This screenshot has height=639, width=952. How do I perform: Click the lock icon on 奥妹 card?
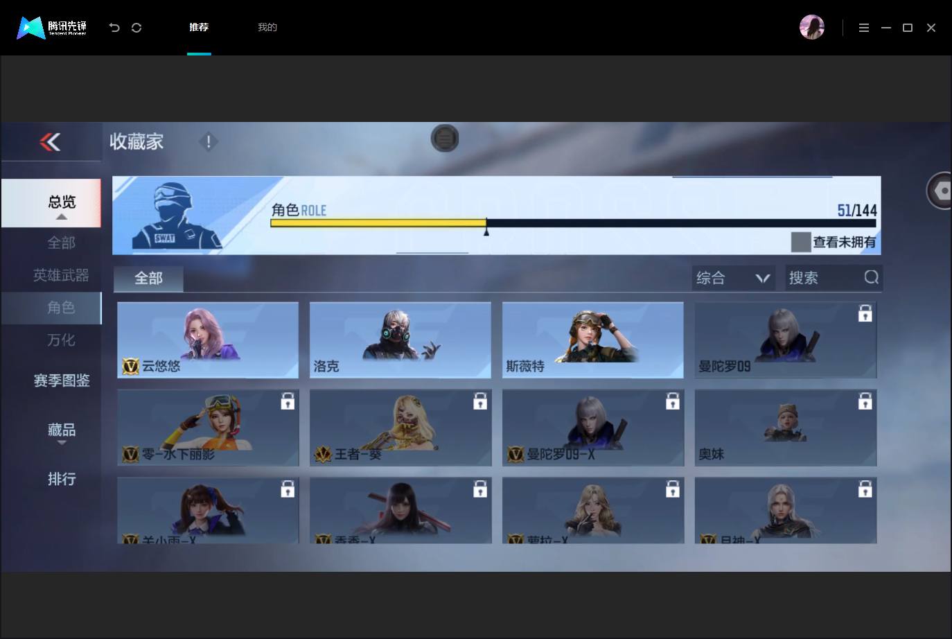point(865,401)
